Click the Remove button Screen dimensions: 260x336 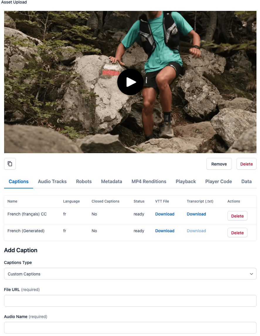click(219, 164)
